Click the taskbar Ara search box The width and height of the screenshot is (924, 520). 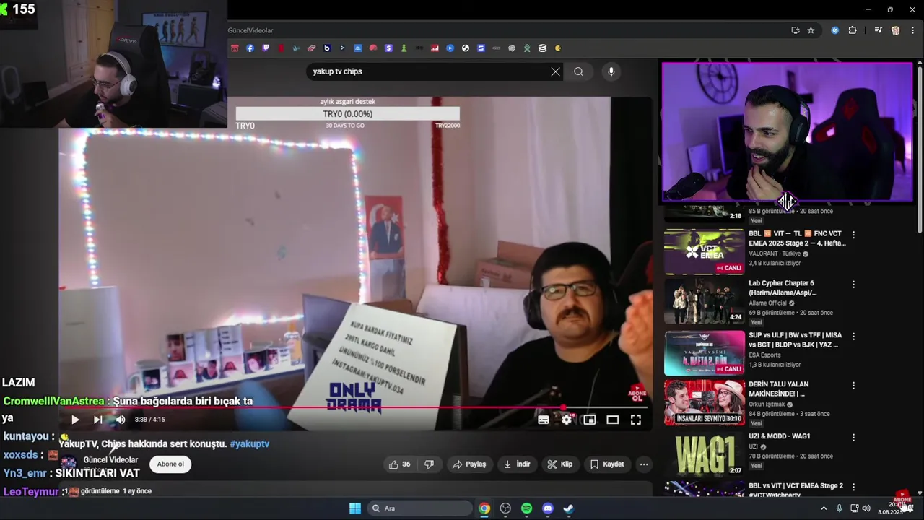pyautogui.click(x=418, y=508)
